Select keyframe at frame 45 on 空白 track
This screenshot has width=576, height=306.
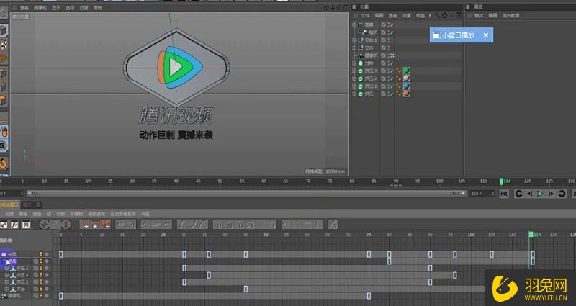click(x=246, y=254)
